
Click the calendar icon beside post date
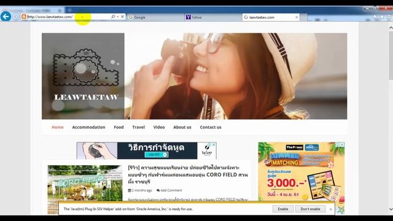pos(130,190)
